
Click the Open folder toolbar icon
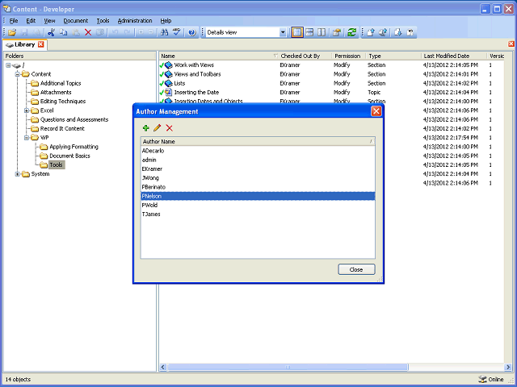pyautogui.click(x=12, y=32)
